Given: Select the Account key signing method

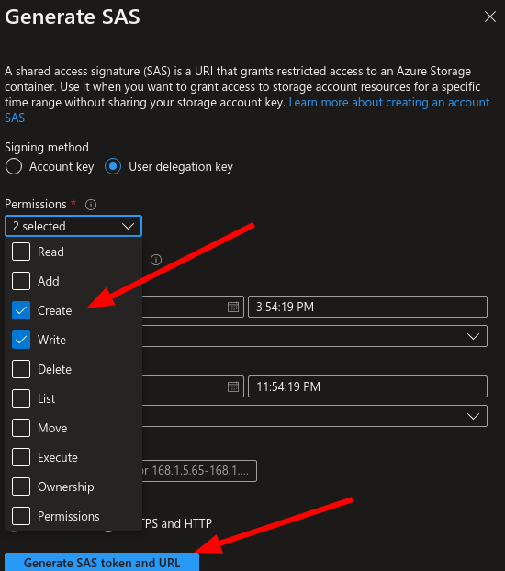Looking at the screenshot, I should click(x=14, y=166).
